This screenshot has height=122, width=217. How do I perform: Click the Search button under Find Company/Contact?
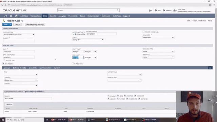coord(9,104)
